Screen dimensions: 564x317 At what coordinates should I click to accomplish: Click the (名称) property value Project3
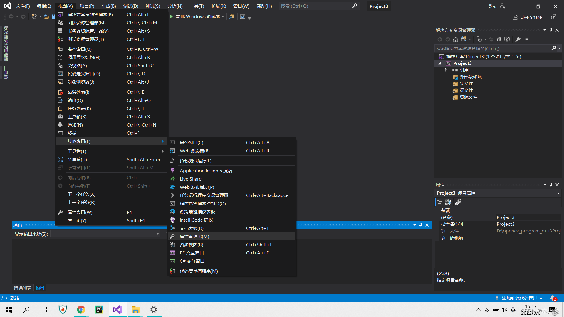(528, 217)
